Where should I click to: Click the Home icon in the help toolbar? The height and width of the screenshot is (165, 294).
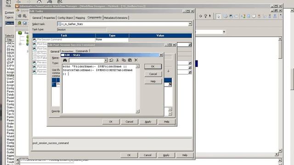click(x=39, y=2)
